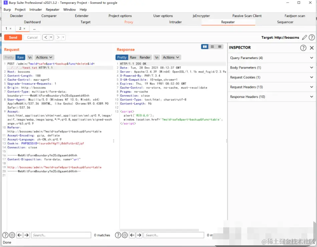
Task: Open the Burp menu
Action: [x=7, y=9]
